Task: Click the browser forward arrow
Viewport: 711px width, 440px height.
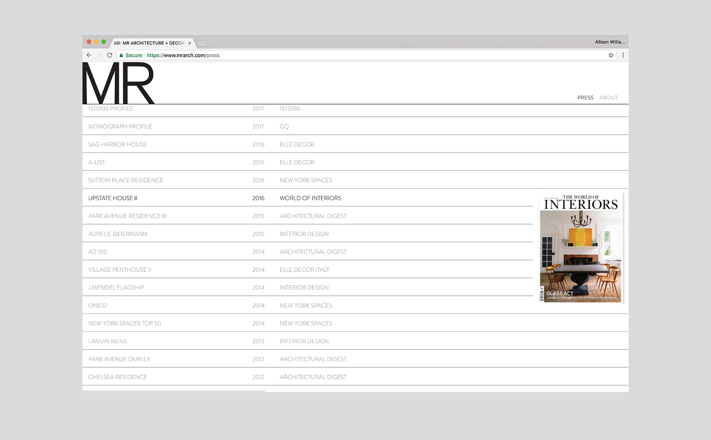Action: click(99, 55)
